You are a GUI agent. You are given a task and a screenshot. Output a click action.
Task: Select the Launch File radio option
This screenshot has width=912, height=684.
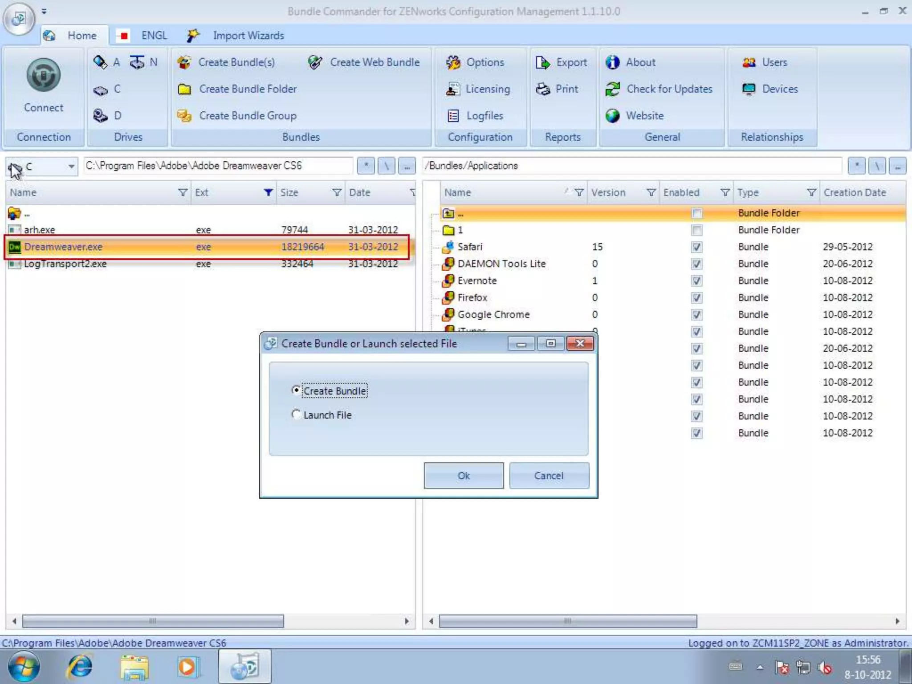[x=296, y=415]
